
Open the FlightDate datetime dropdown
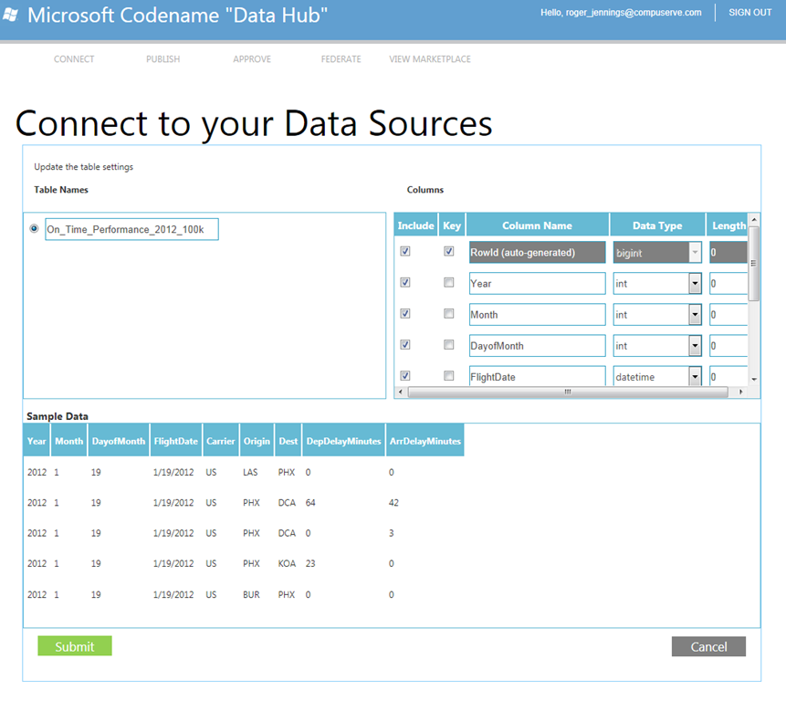[x=695, y=376]
